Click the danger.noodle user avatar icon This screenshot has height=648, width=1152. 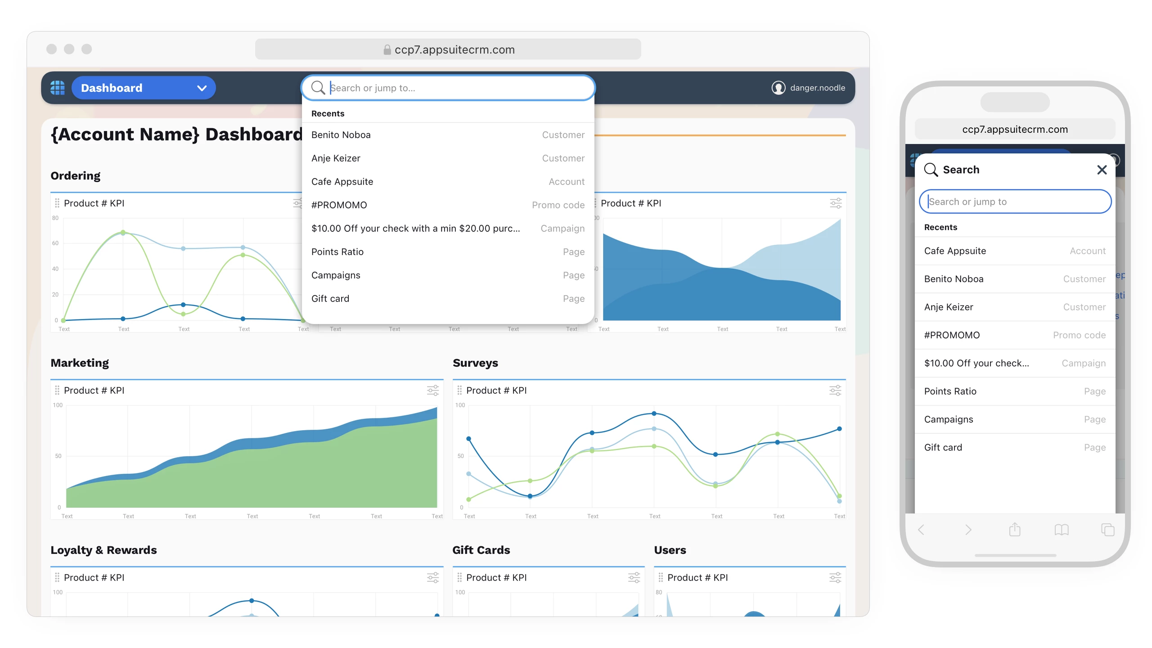pos(778,88)
